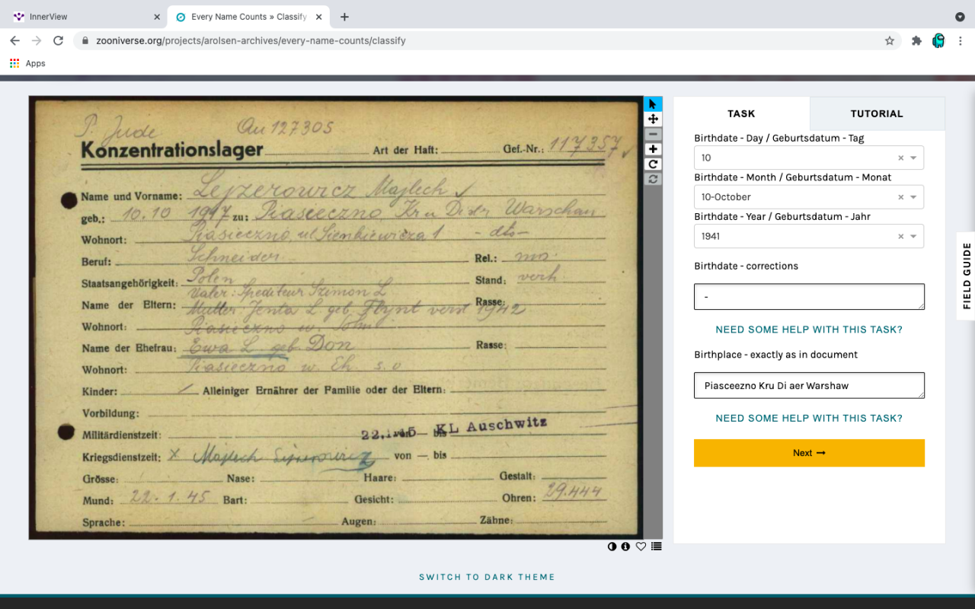Clear the 1941 year selection
This screenshot has width=975, height=609.
click(900, 236)
